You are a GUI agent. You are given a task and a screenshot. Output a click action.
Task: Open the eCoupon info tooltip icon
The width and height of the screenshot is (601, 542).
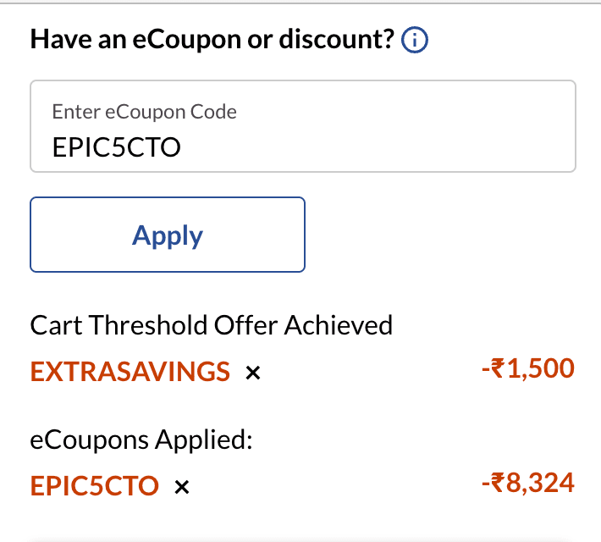[x=415, y=40]
